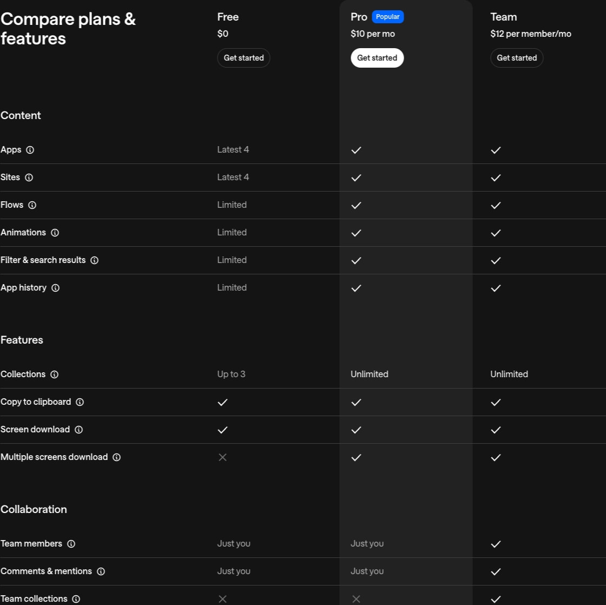Click the Comments & mentions info icon
The image size is (606, 605).
click(x=101, y=571)
